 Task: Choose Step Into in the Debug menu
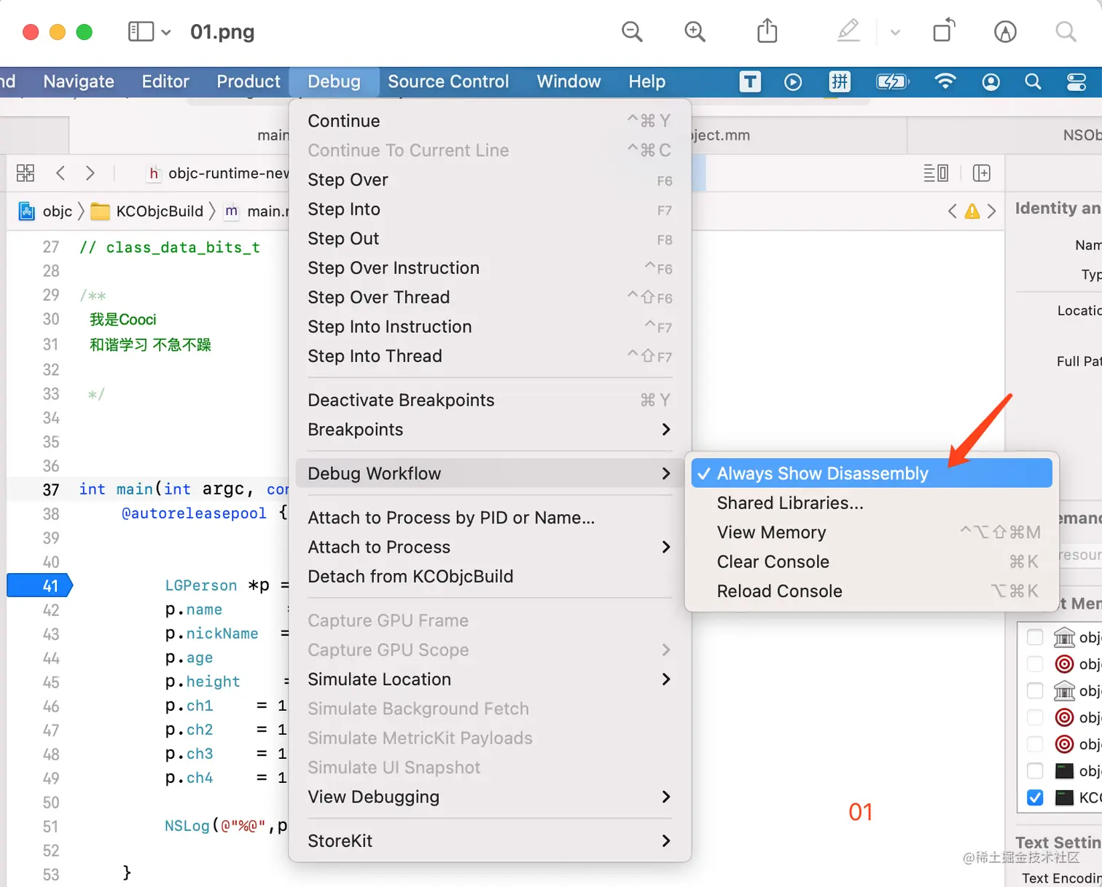pyautogui.click(x=490, y=209)
